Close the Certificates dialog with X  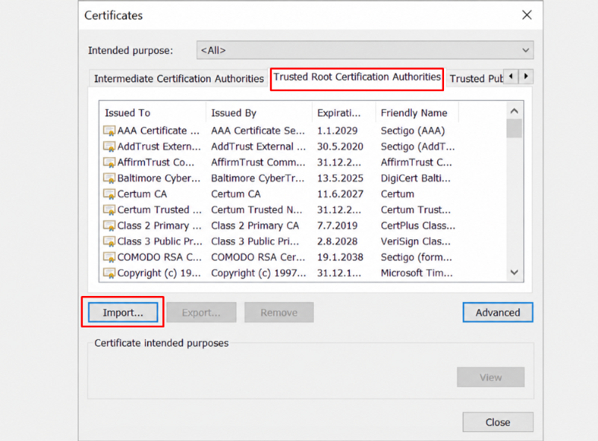[527, 15]
